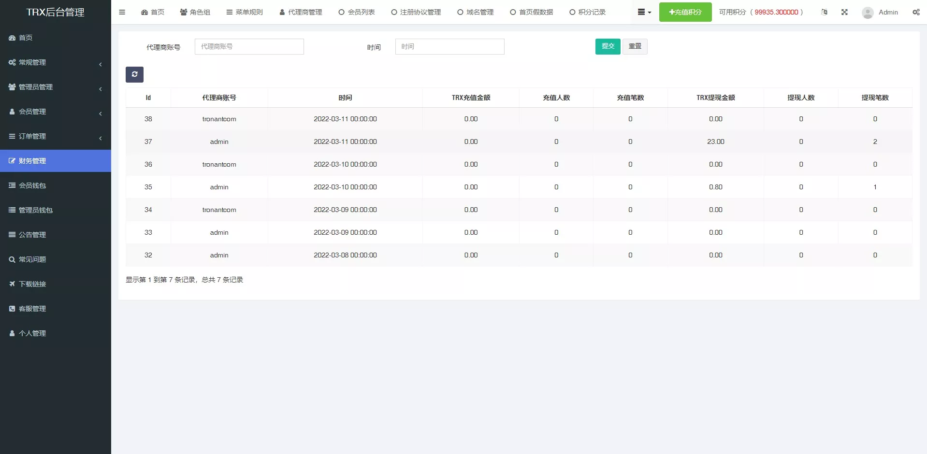This screenshot has height=454, width=927.
Task: Switch to the 代理商管理 tab
Action: [301, 12]
